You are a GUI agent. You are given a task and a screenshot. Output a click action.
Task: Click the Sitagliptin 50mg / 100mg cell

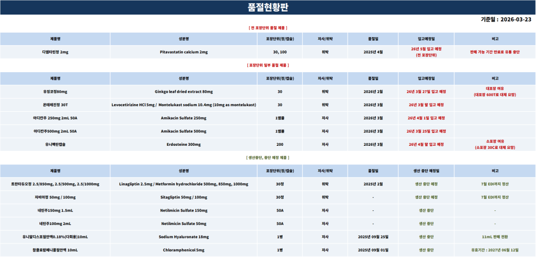(x=184, y=197)
